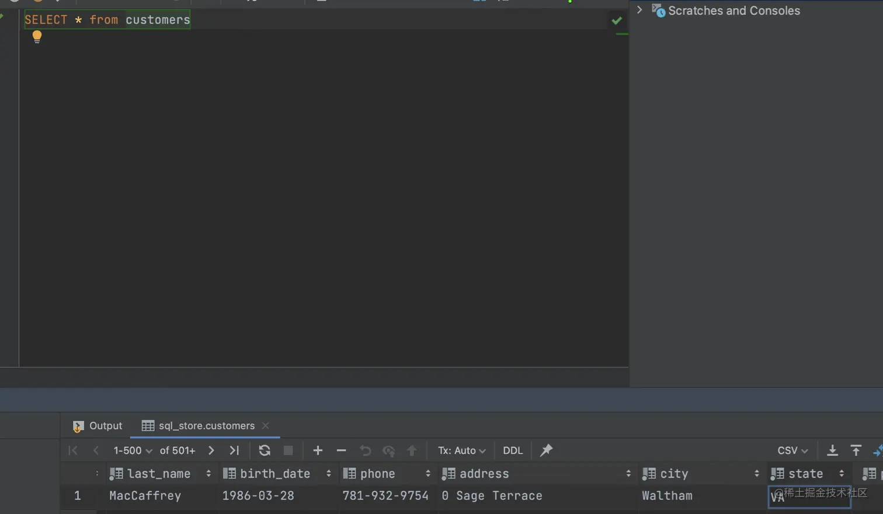Click the green checkmark inspection indicator
Viewport: 883px width, 514px height.
tap(617, 20)
